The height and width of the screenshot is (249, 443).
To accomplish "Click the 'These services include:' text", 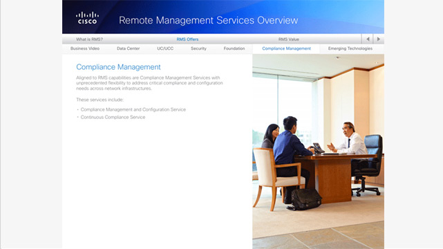I will click(100, 100).
